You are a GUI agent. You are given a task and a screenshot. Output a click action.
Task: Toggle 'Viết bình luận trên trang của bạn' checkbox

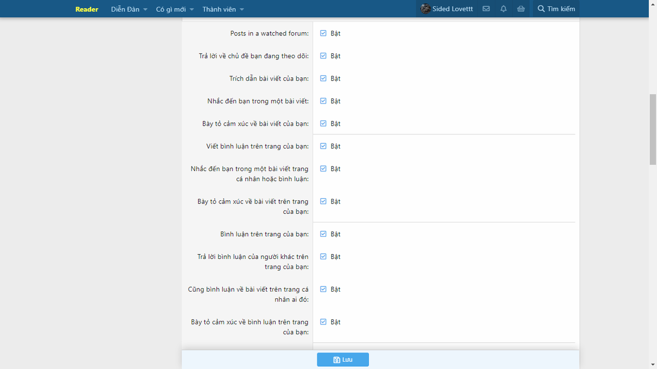[x=323, y=146]
